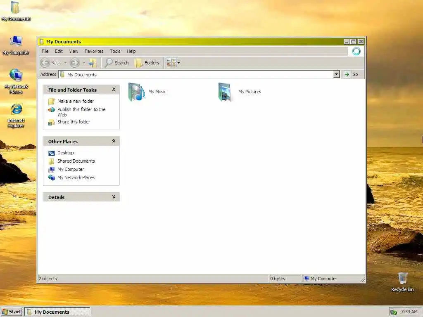Screen dimensions: 423x317
Task: Select My Computer desktop icon
Action: [x=16, y=45]
